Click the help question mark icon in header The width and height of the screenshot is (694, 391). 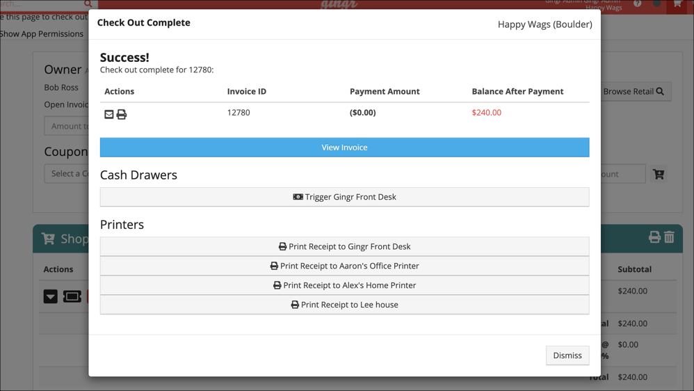638,3
